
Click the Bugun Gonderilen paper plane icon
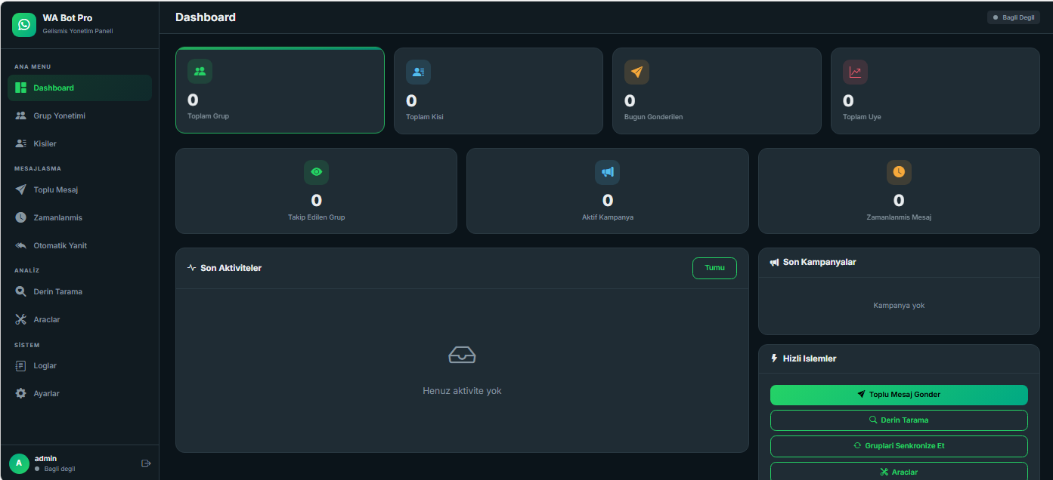(636, 72)
